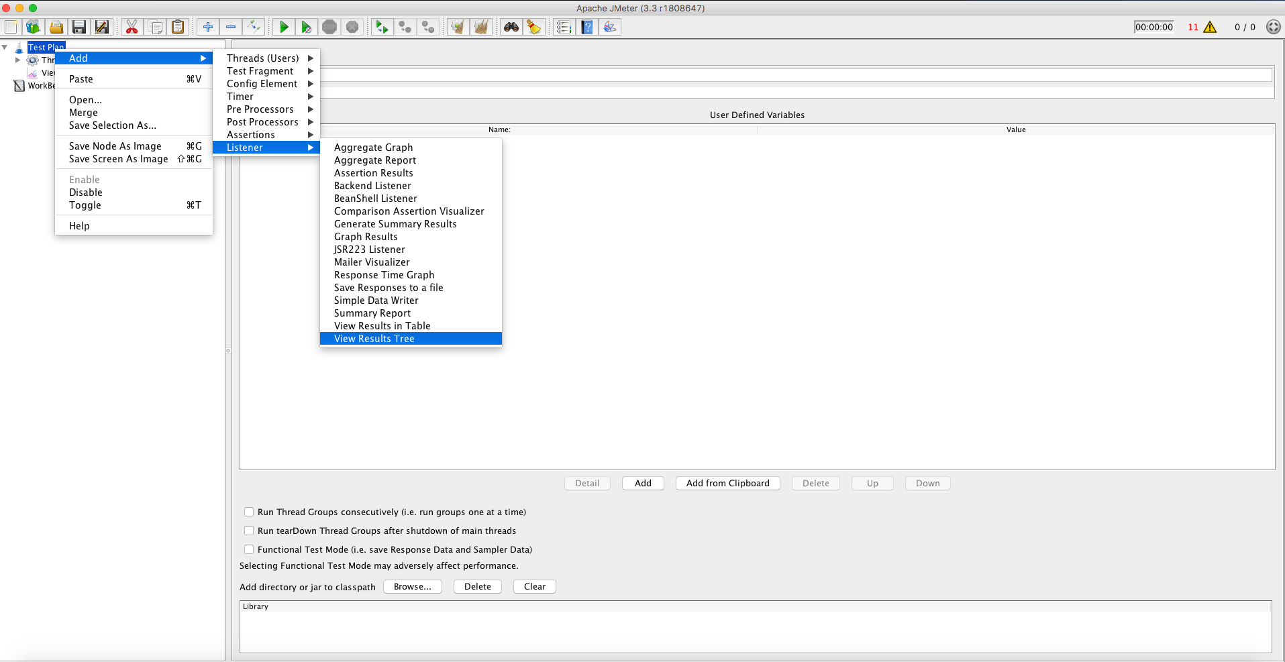Image resolution: width=1285 pixels, height=662 pixels.
Task: Paste using the clipboard toolbar icon
Action: [x=178, y=27]
